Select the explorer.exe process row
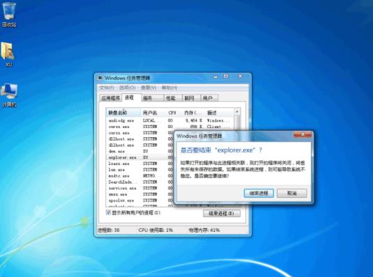 click(140, 157)
